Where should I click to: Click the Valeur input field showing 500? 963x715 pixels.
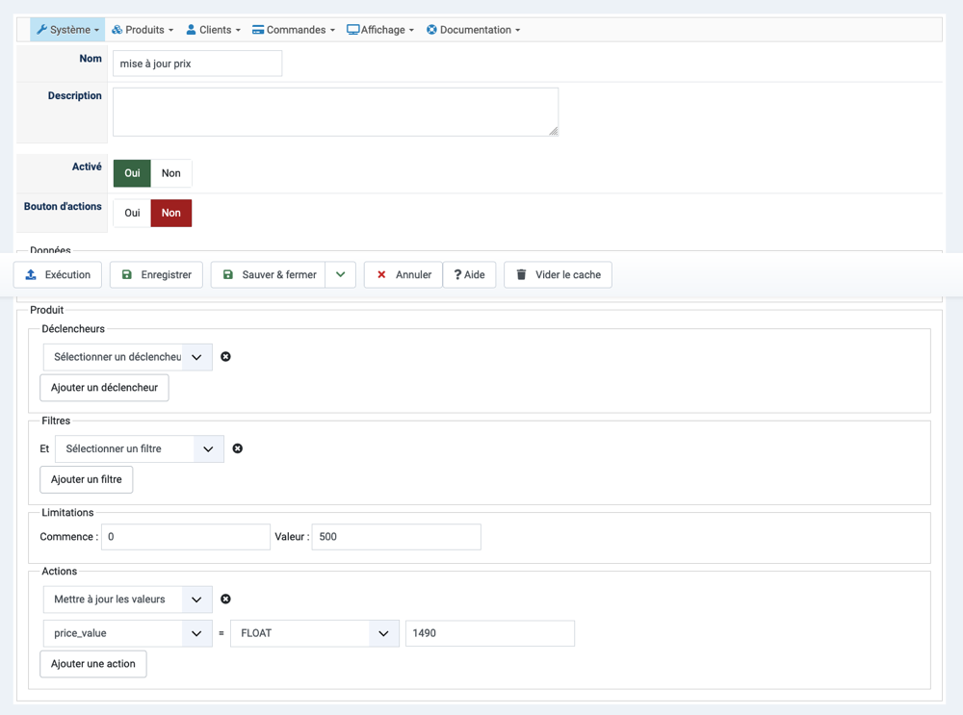[x=396, y=537]
